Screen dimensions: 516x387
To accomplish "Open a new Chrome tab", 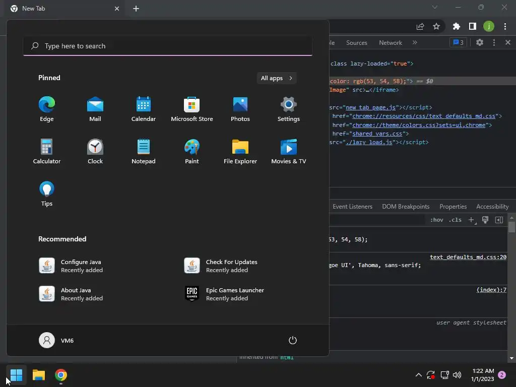I will (136, 9).
